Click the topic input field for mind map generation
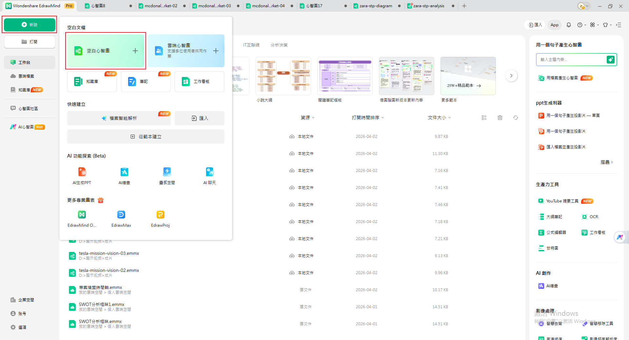 click(572, 60)
